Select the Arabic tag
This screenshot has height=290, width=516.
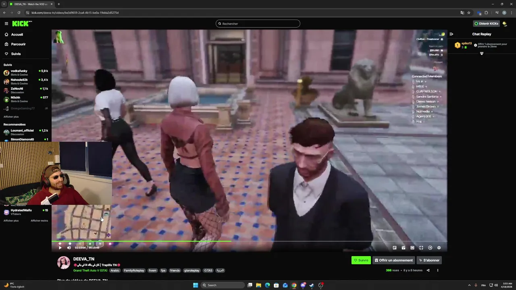[x=115, y=271]
